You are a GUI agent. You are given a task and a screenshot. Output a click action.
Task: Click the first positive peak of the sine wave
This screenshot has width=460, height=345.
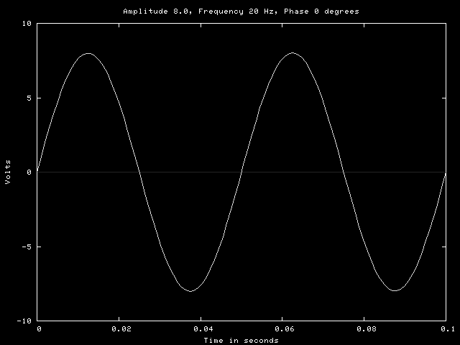(88, 53)
